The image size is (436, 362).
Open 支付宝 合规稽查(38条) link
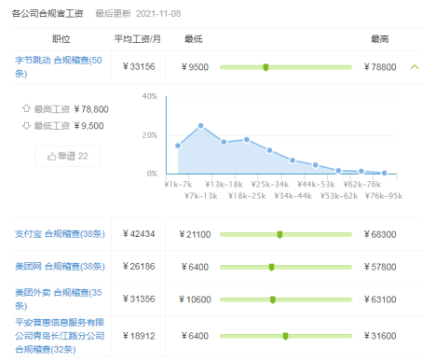coord(60,234)
